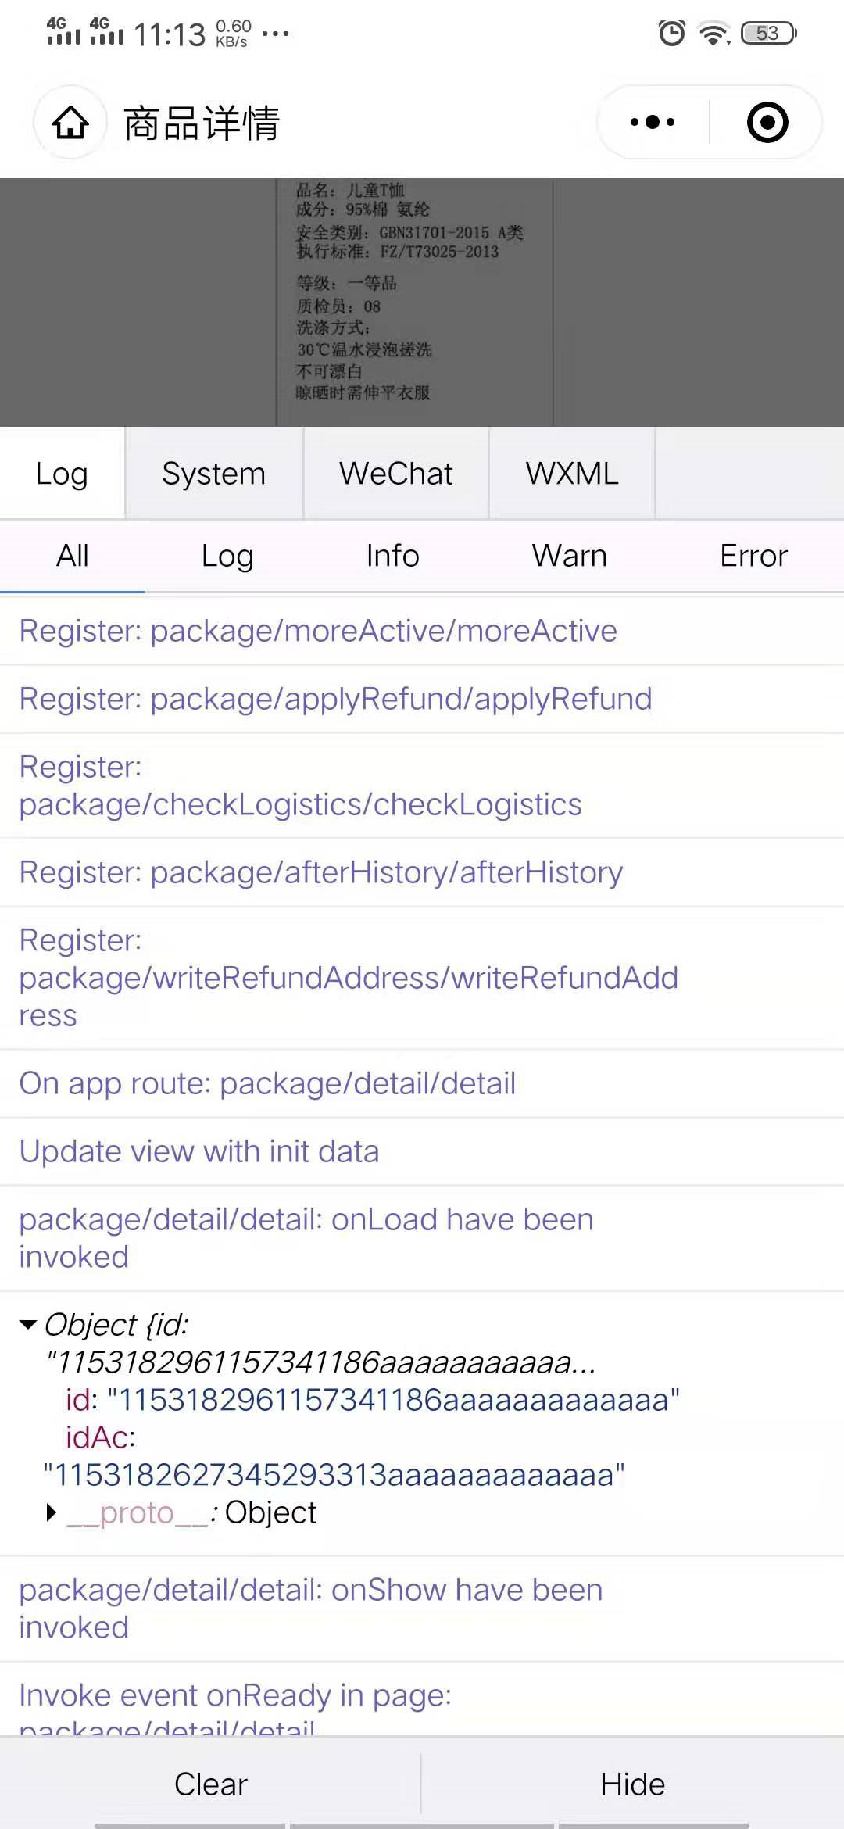844x1829 pixels.
Task: Tap the Wi-Fi status bar icon
Action: pyautogui.click(x=713, y=33)
